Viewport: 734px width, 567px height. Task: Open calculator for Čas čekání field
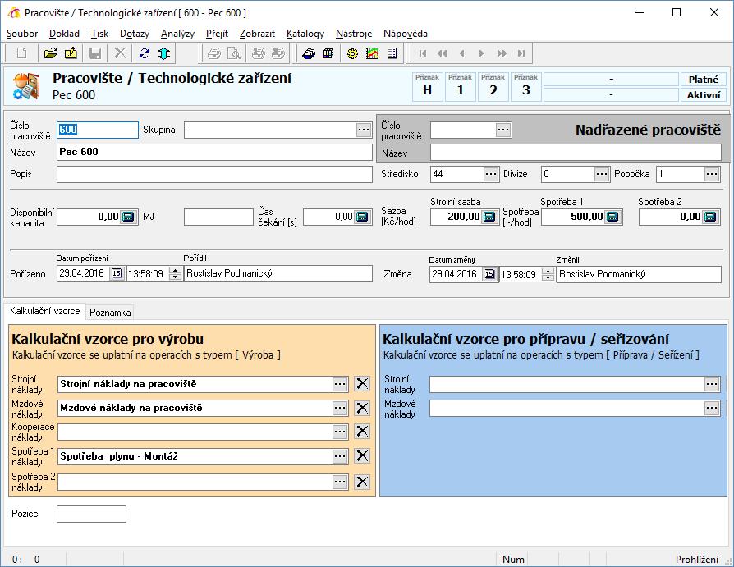(362, 217)
